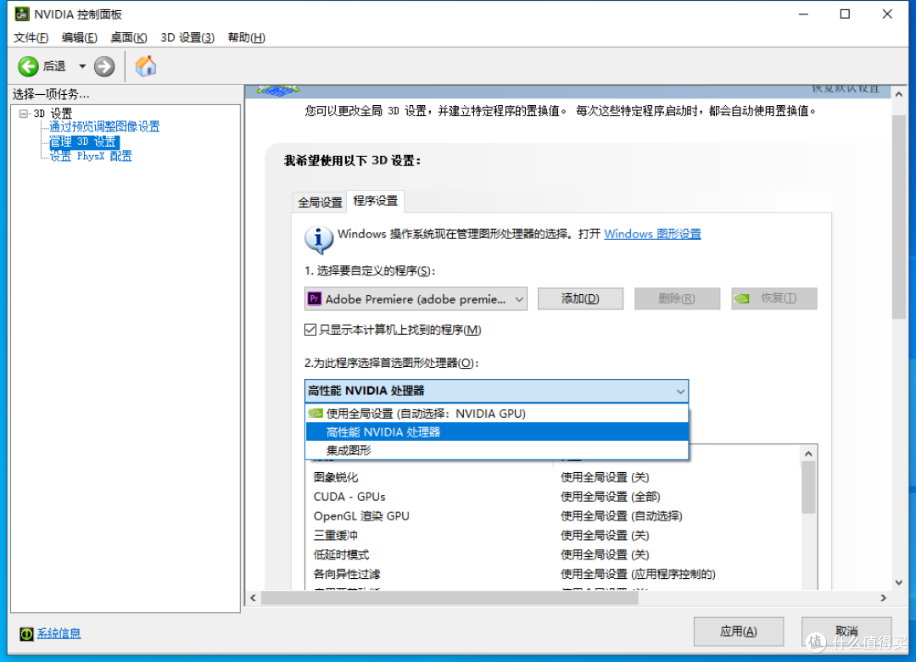Open the Home page icon in toolbar

(146, 66)
